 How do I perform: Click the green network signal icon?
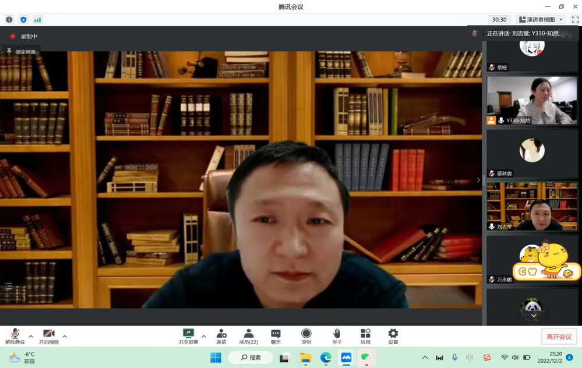(x=37, y=20)
